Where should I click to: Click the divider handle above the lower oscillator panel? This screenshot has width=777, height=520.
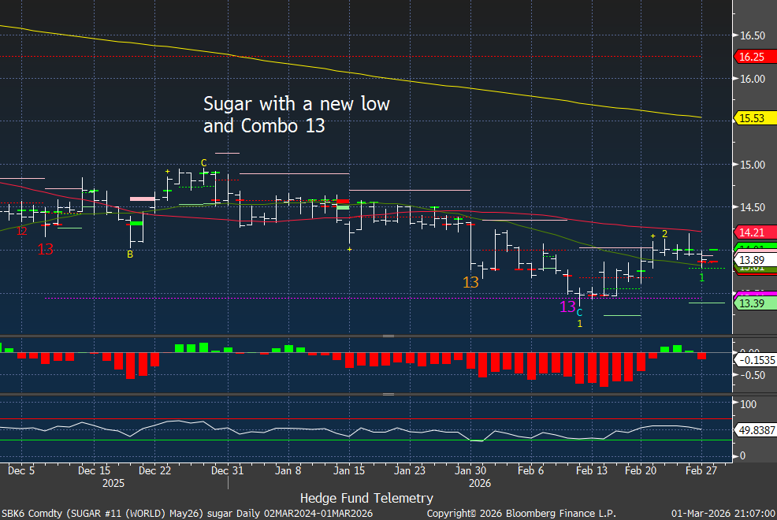[388, 394]
